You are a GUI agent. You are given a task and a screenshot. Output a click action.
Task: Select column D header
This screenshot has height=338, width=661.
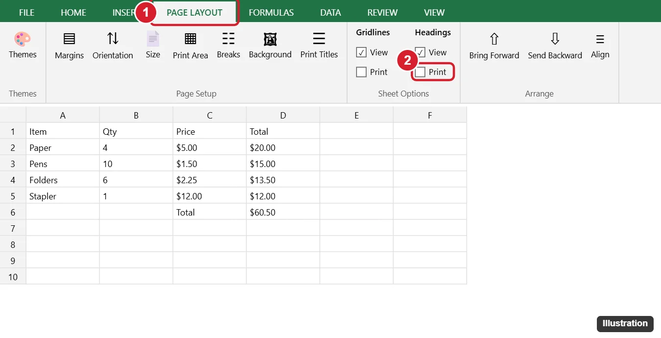(x=283, y=115)
